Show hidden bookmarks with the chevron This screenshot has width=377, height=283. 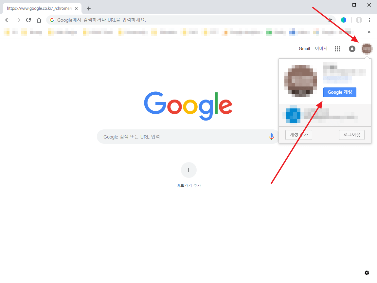point(369,32)
